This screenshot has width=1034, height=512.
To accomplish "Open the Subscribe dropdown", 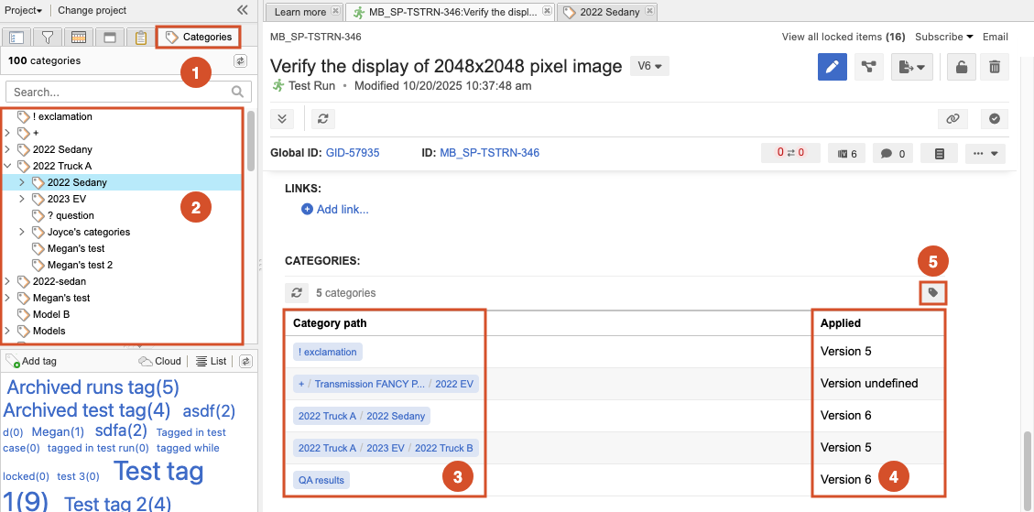I will (x=944, y=37).
